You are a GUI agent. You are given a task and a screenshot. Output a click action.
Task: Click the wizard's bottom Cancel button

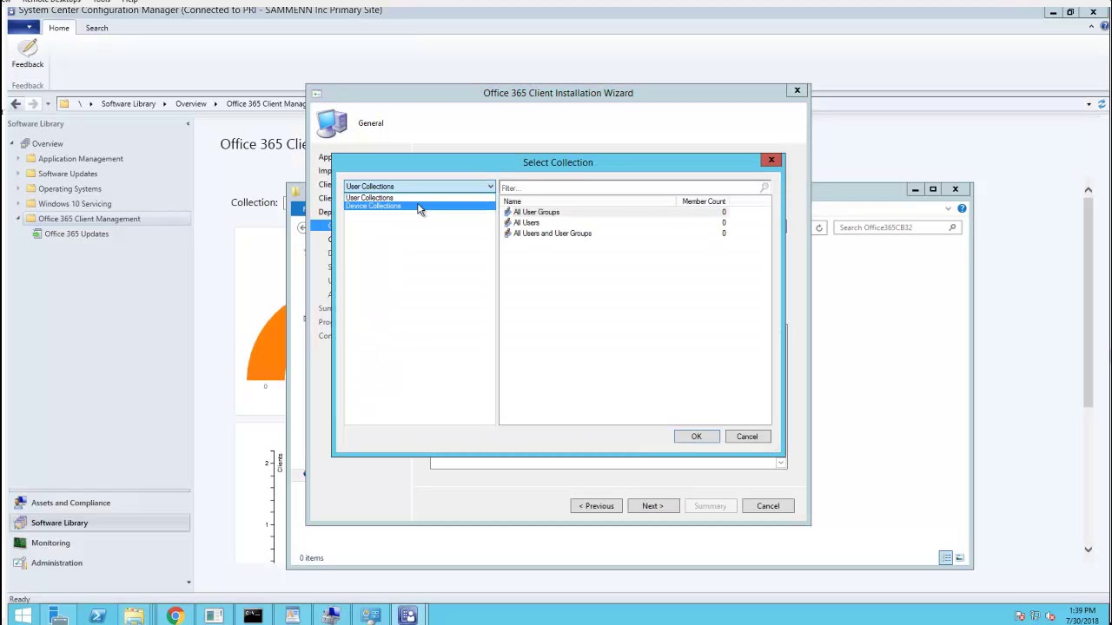pos(768,506)
